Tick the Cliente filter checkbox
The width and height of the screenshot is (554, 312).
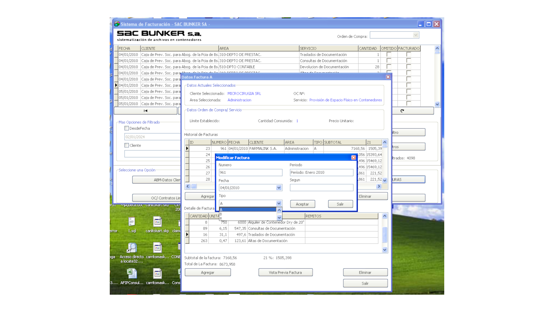[127, 145]
